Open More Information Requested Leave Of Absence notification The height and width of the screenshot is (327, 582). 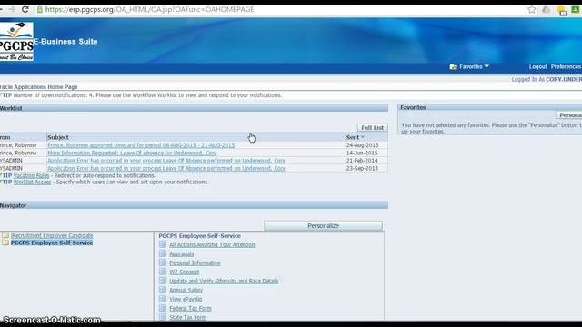click(132, 154)
